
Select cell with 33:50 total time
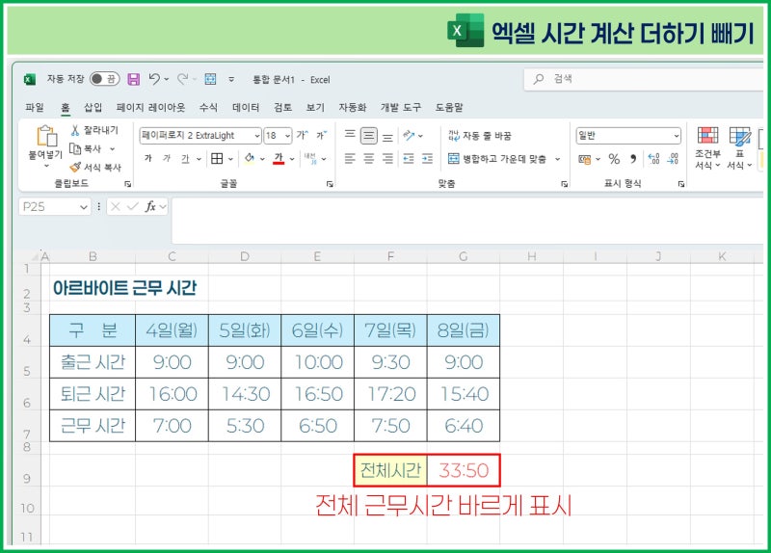(464, 470)
